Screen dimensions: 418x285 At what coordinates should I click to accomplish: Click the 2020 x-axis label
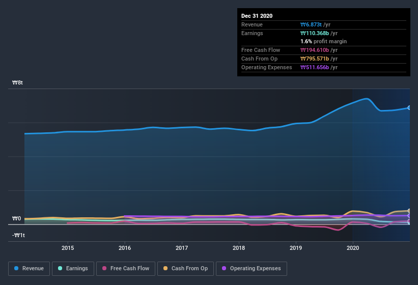tap(353, 248)
